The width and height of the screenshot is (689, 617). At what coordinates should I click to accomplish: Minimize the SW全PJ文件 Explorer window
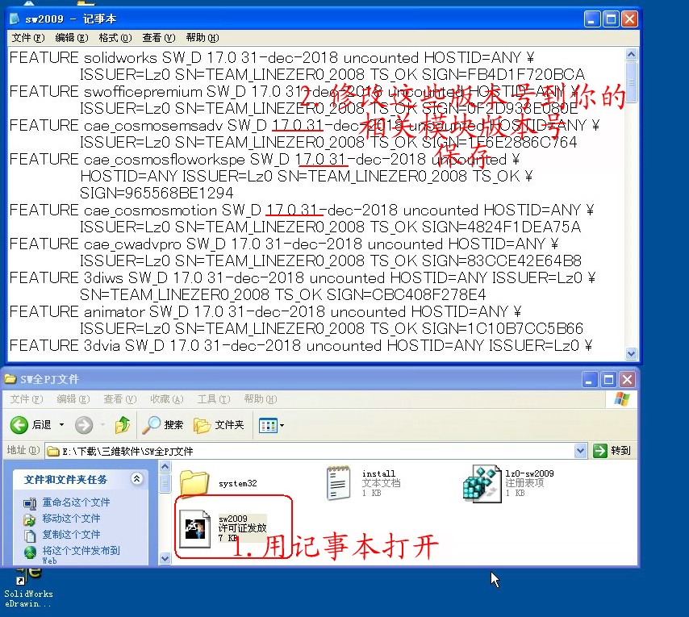pos(590,379)
